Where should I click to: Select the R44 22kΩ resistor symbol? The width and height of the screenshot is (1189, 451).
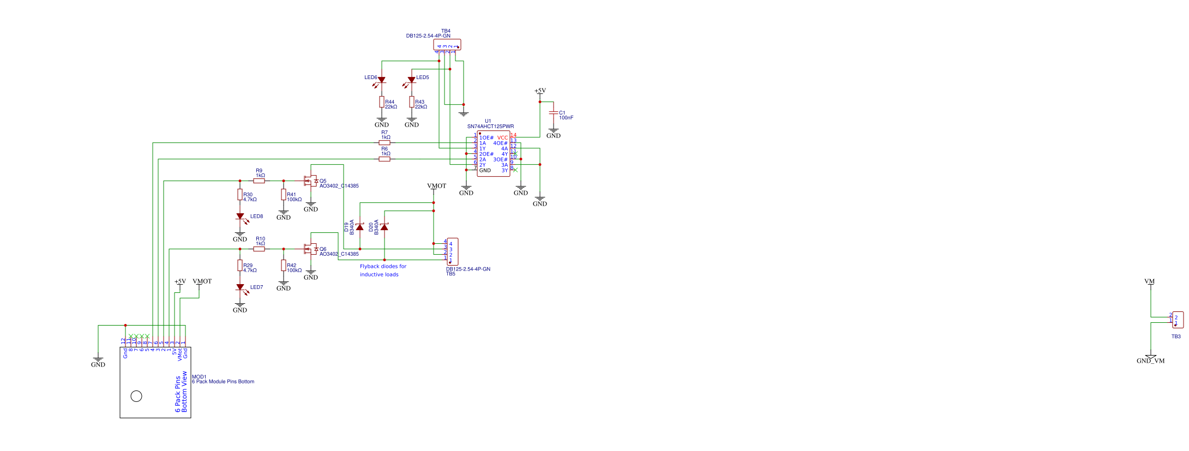(382, 102)
